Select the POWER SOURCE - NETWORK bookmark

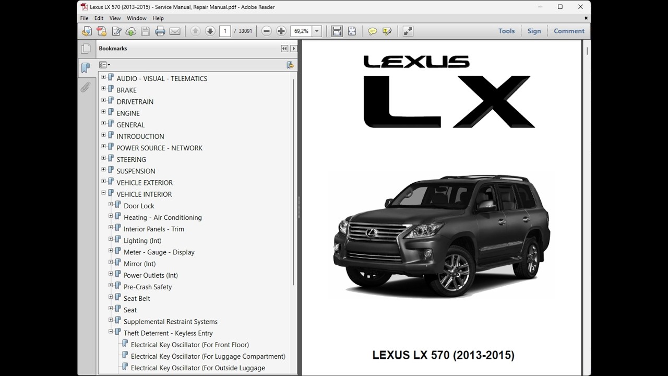pos(159,148)
